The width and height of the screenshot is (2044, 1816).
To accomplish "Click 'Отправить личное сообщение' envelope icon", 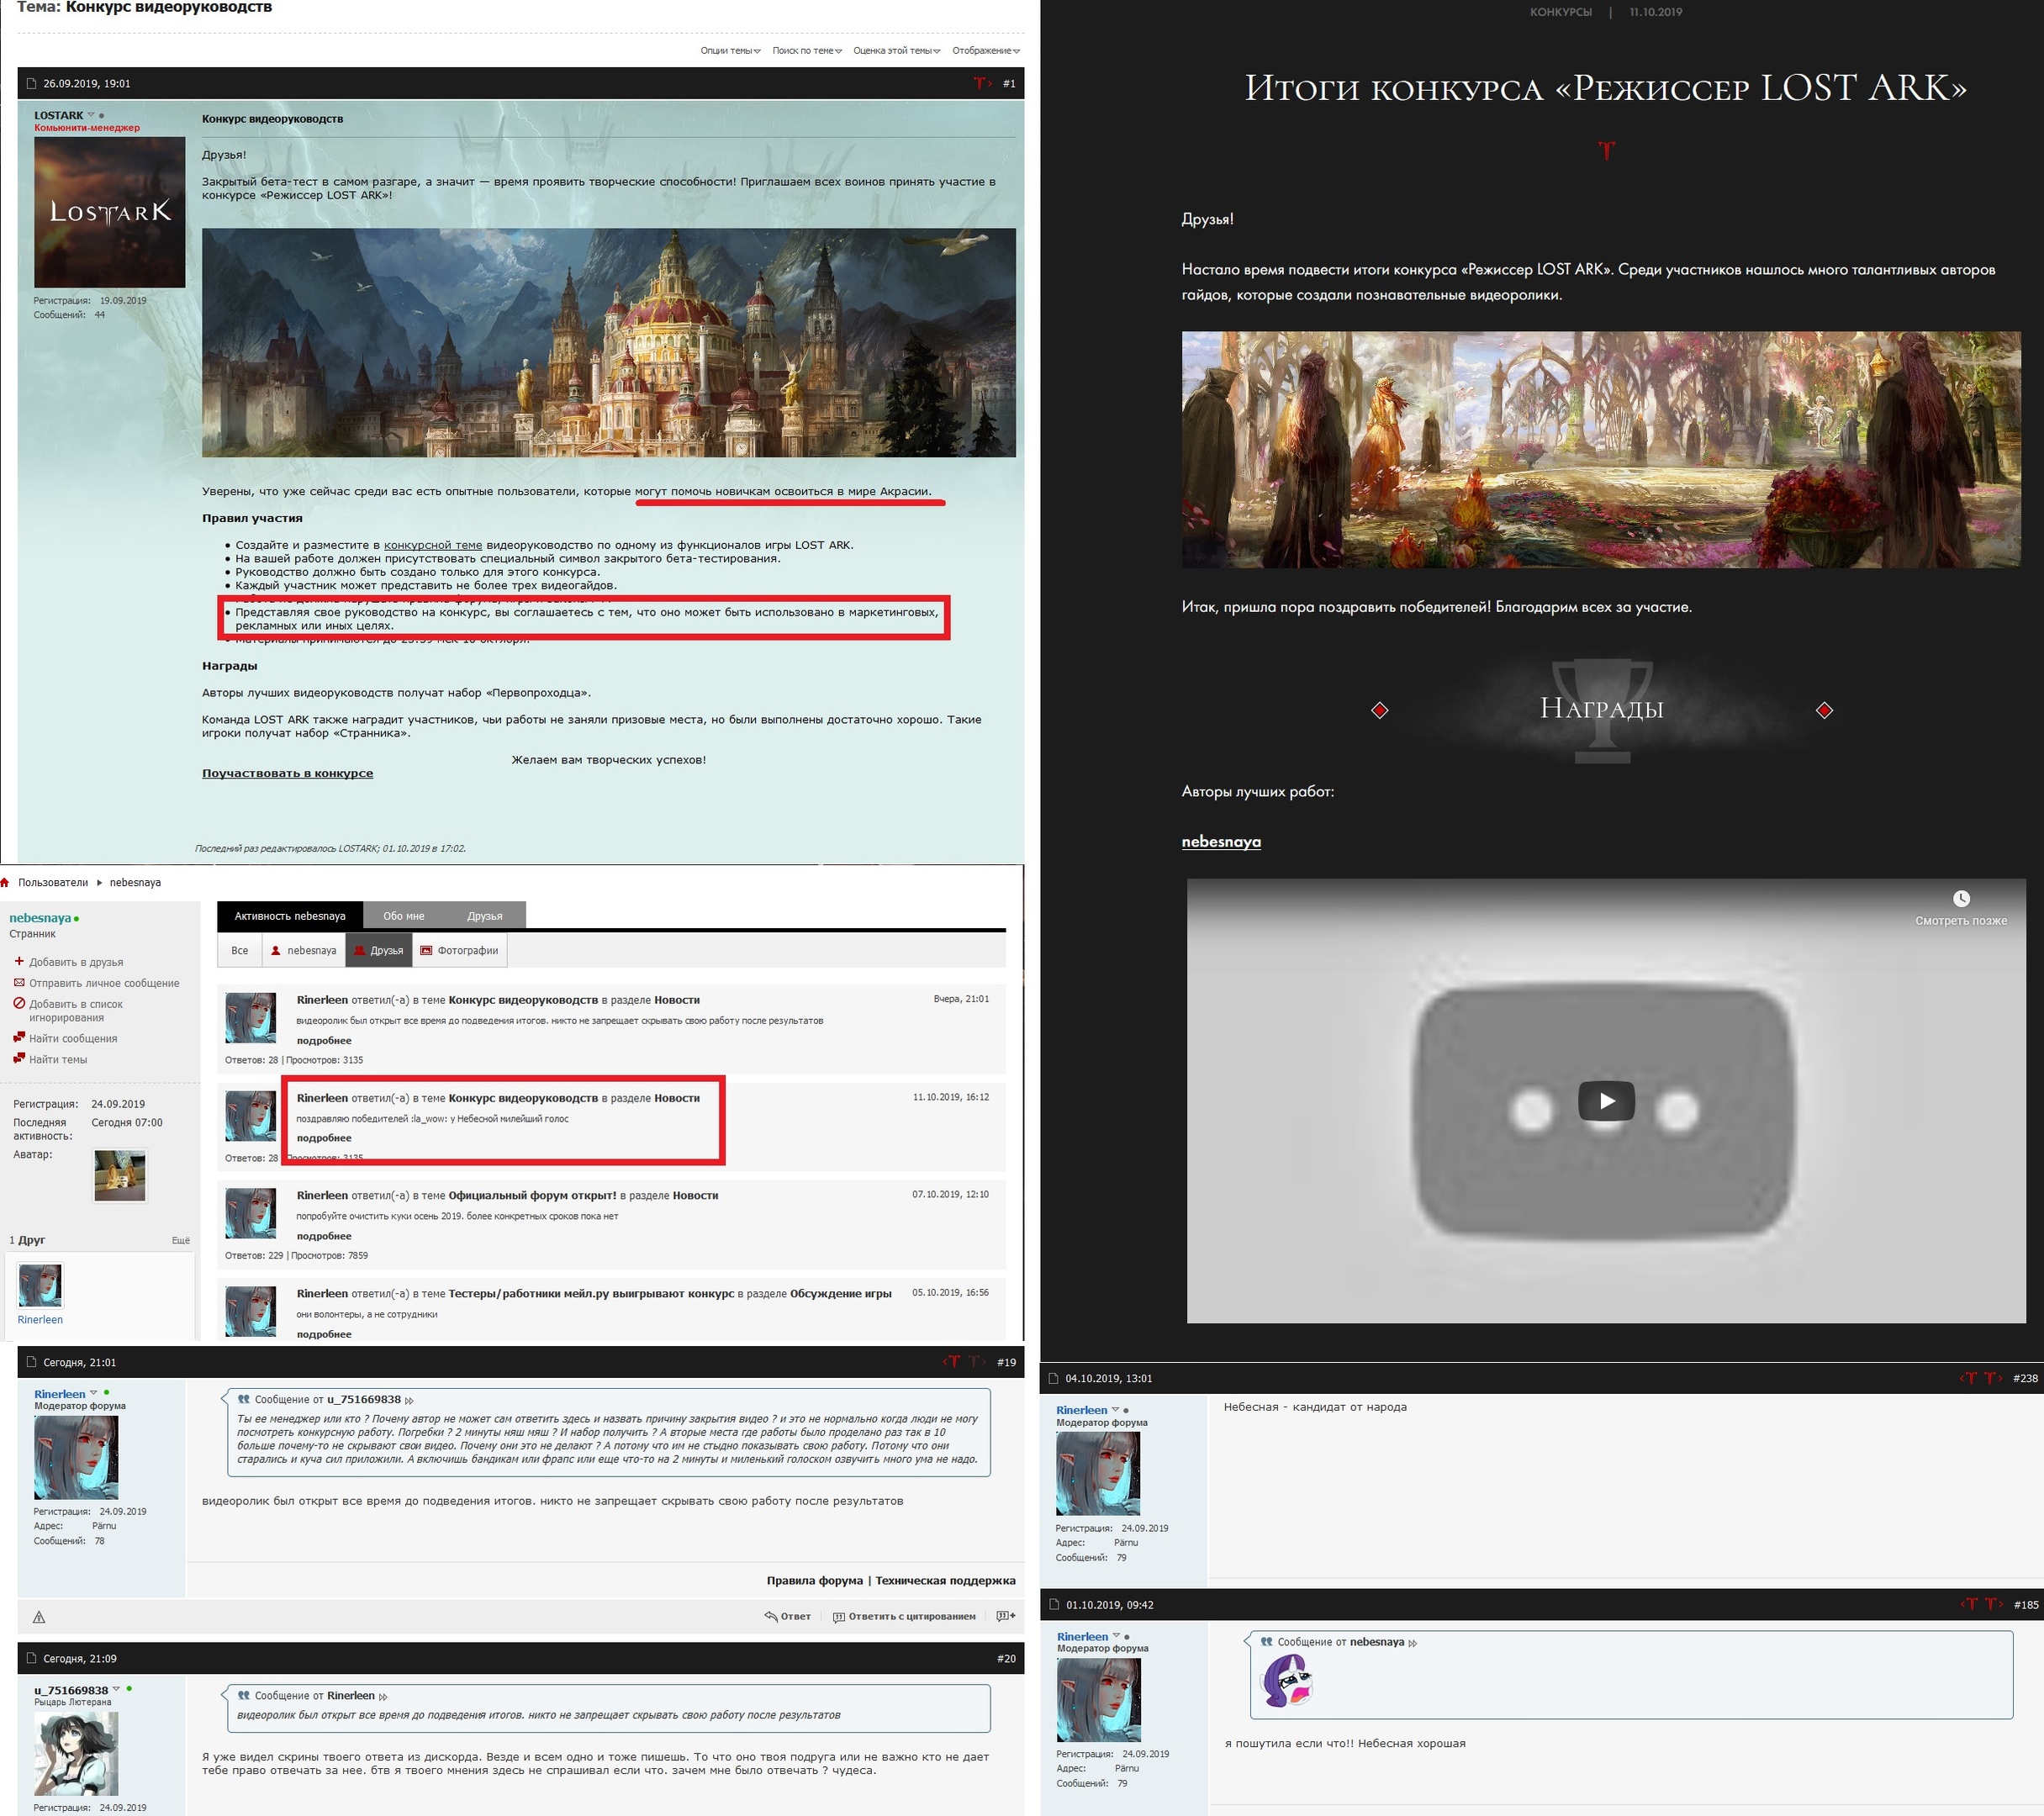I will [x=18, y=982].
